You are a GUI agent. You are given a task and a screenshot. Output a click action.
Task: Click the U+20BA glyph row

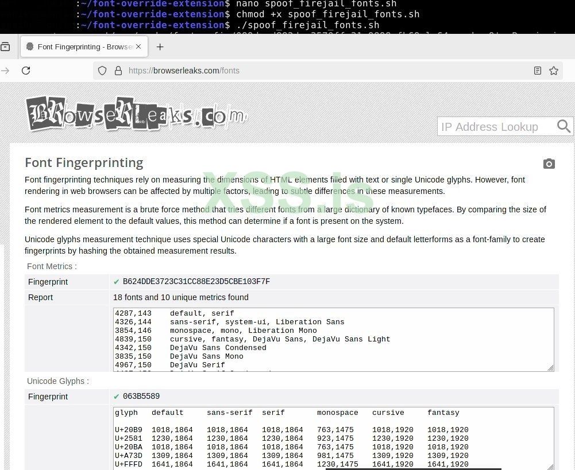[x=292, y=447]
